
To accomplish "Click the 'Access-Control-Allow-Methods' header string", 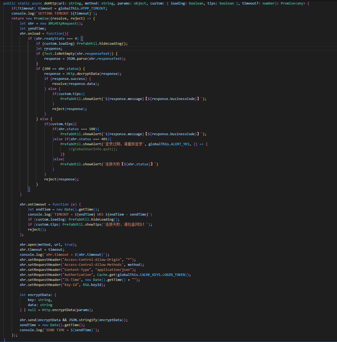I will click(93, 265).
